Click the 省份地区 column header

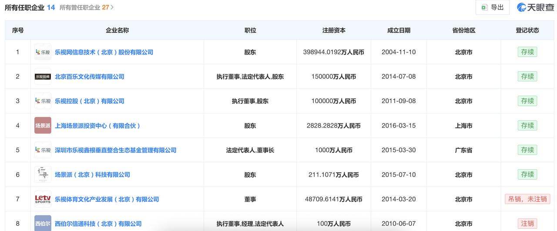click(x=464, y=30)
